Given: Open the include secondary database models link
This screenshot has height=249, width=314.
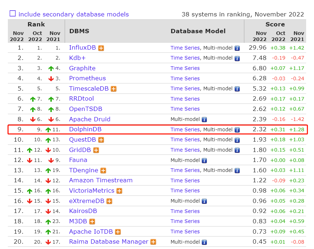Looking at the screenshot, I should click(x=74, y=14).
